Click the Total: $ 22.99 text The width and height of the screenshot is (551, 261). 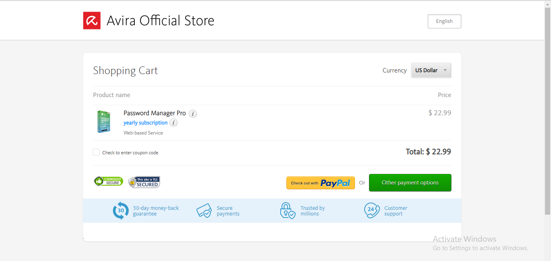[x=428, y=152]
